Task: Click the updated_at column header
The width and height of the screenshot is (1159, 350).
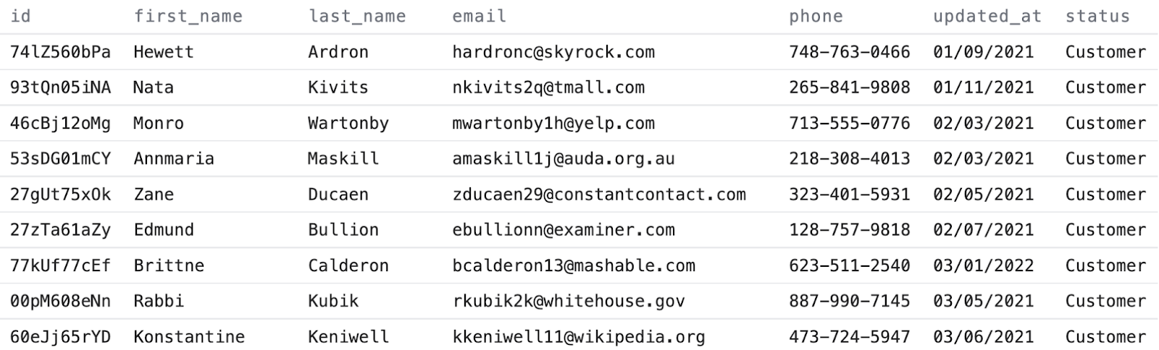Action: [x=987, y=16]
